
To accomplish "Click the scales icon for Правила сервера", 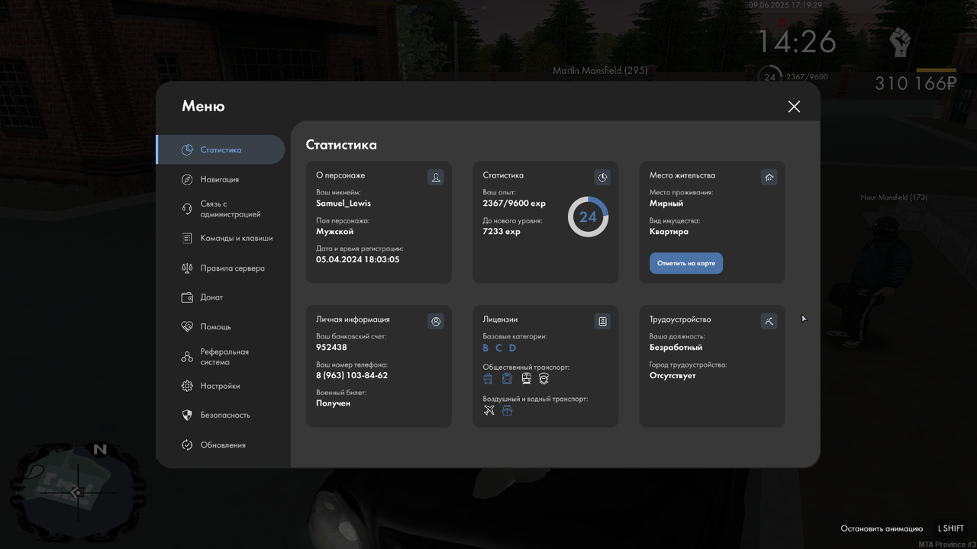I will click(x=187, y=268).
